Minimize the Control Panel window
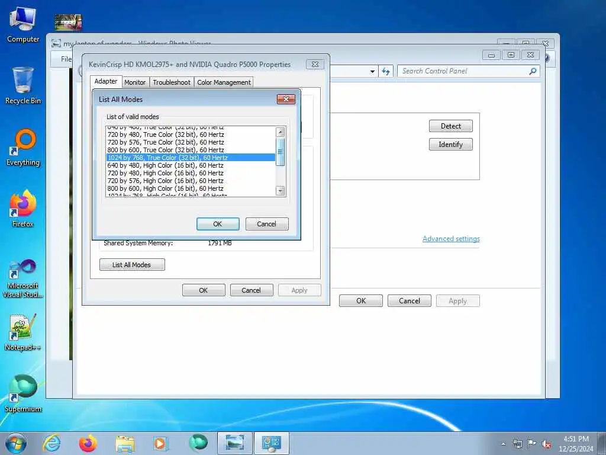606x455 pixels. (491, 55)
